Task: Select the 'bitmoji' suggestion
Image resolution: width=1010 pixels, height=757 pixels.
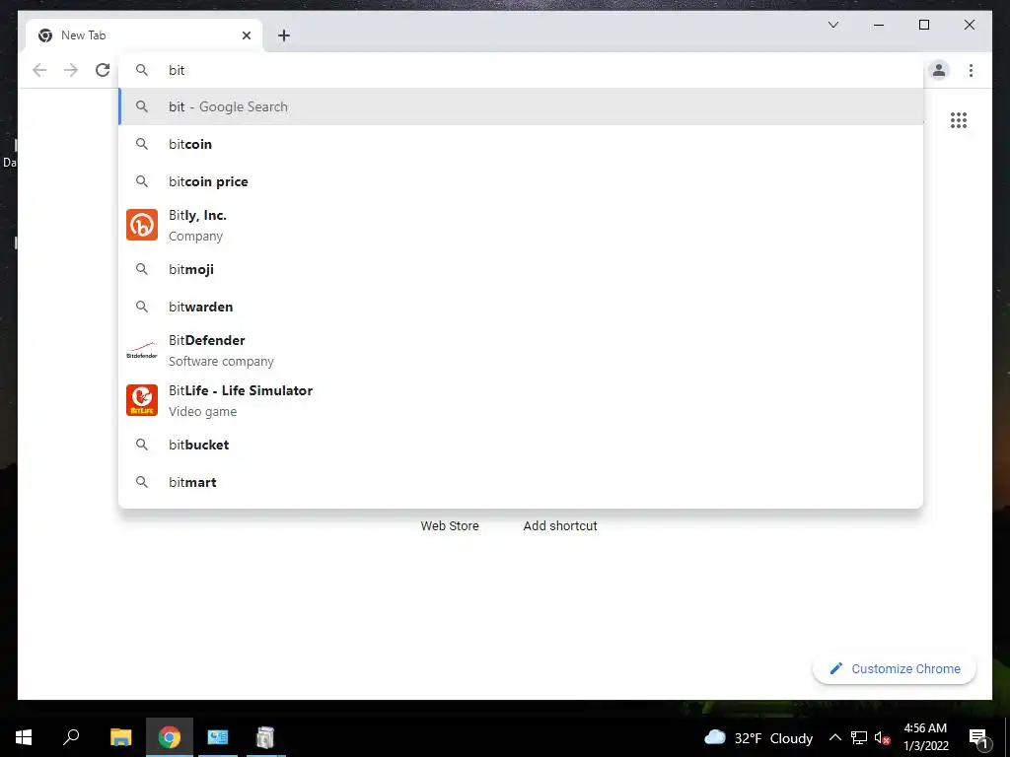Action: click(521, 269)
